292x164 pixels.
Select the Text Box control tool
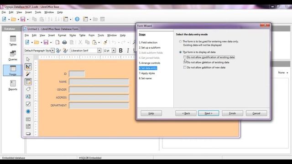[x=28, y=97]
